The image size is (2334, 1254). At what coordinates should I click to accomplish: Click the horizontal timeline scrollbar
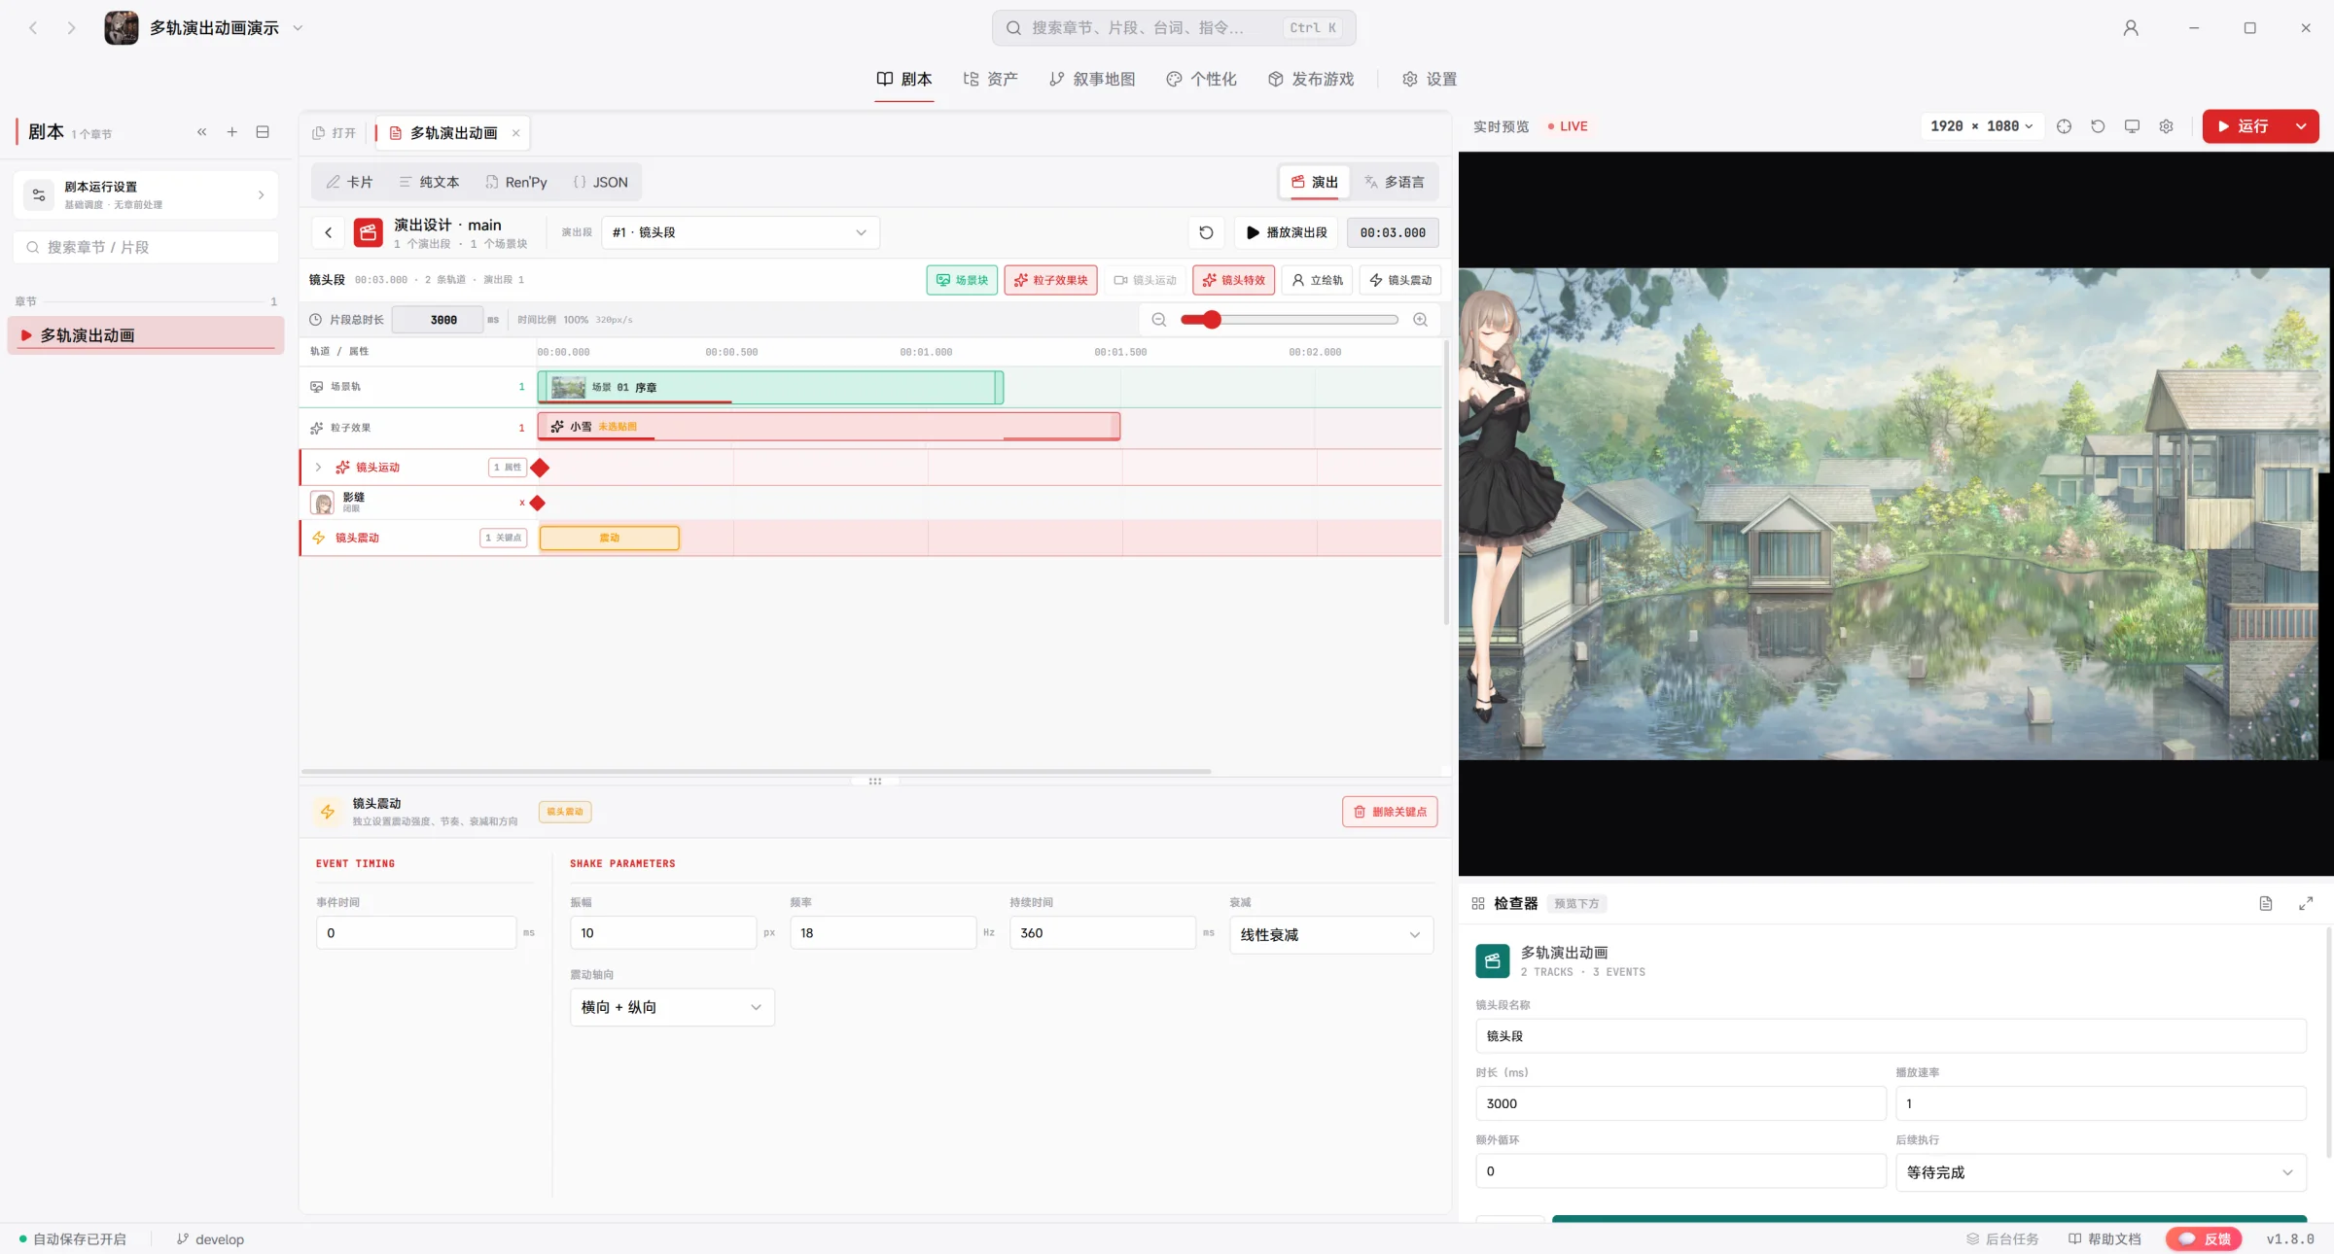[x=756, y=772]
